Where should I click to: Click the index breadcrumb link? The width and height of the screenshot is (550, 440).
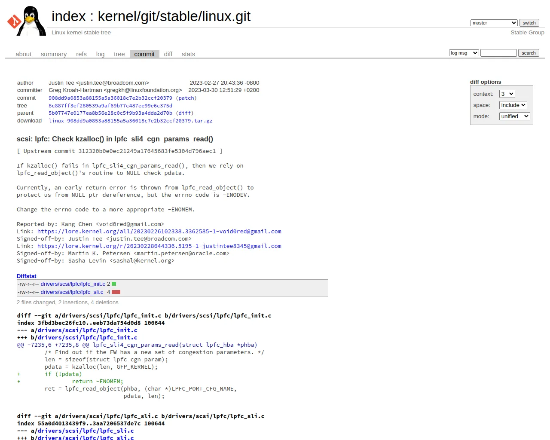pos(69,16)
